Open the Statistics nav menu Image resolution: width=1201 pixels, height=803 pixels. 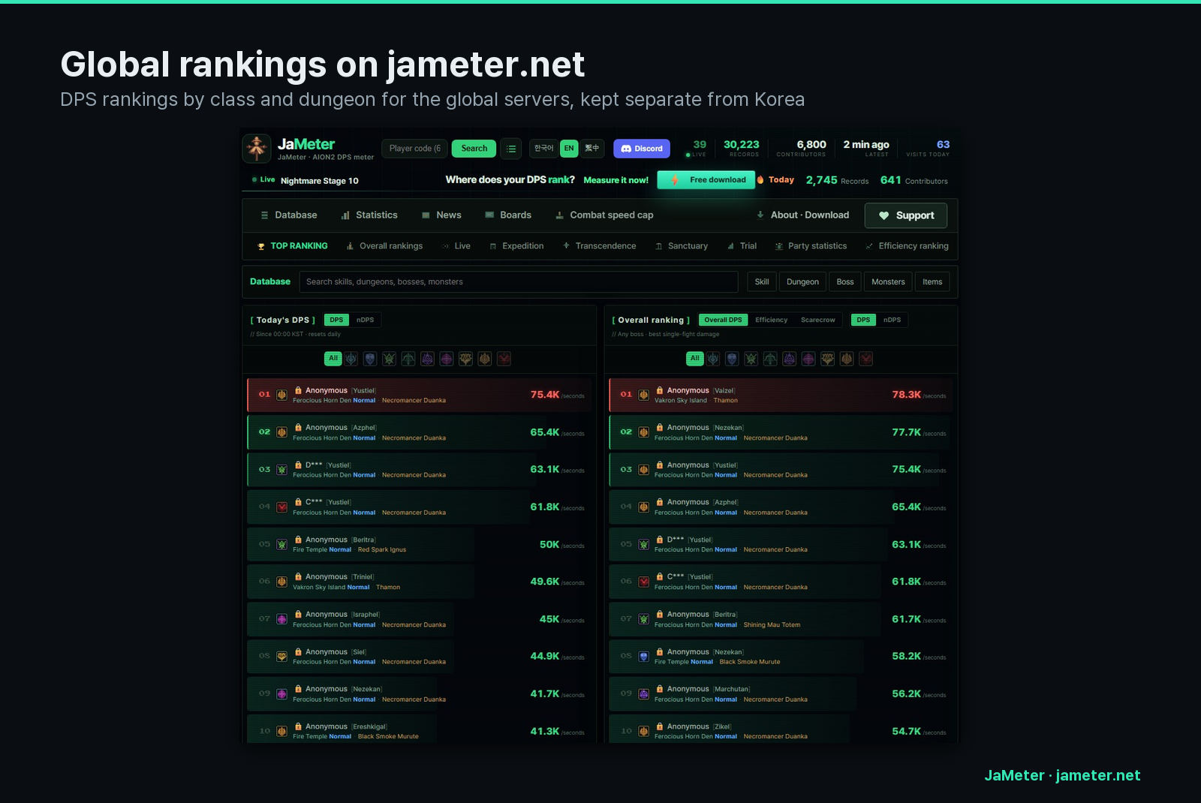(x=369, y=215)
